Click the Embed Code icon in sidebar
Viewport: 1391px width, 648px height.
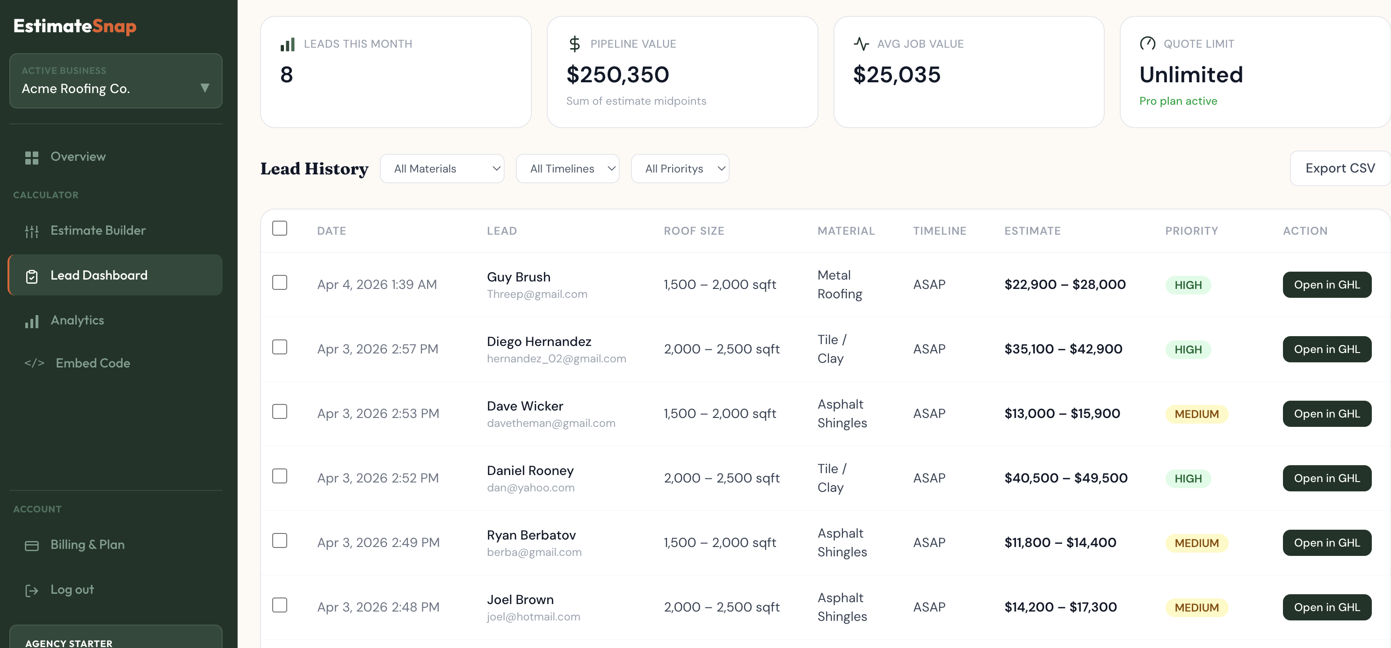pos(35,363)
